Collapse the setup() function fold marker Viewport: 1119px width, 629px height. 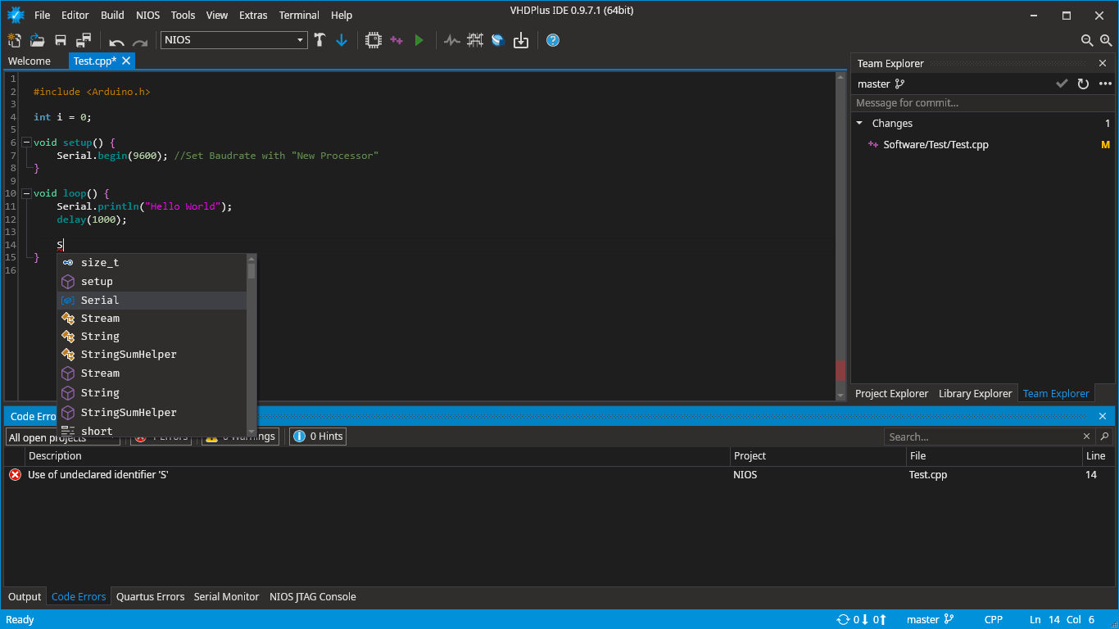tap(27, 143)
